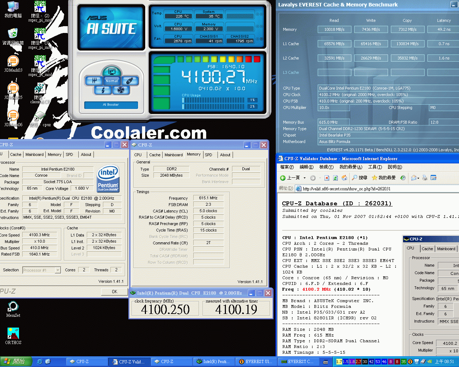Open Recycle Bin desktop icon
Image resolution: width=459 pixels, height=367 pixels.
point(13,37)
